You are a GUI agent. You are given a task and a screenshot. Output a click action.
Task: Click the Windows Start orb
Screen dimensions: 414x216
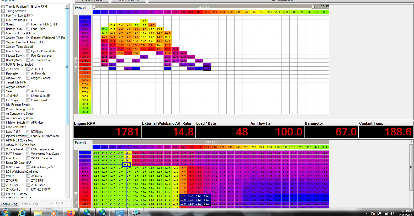pos(6,213)
